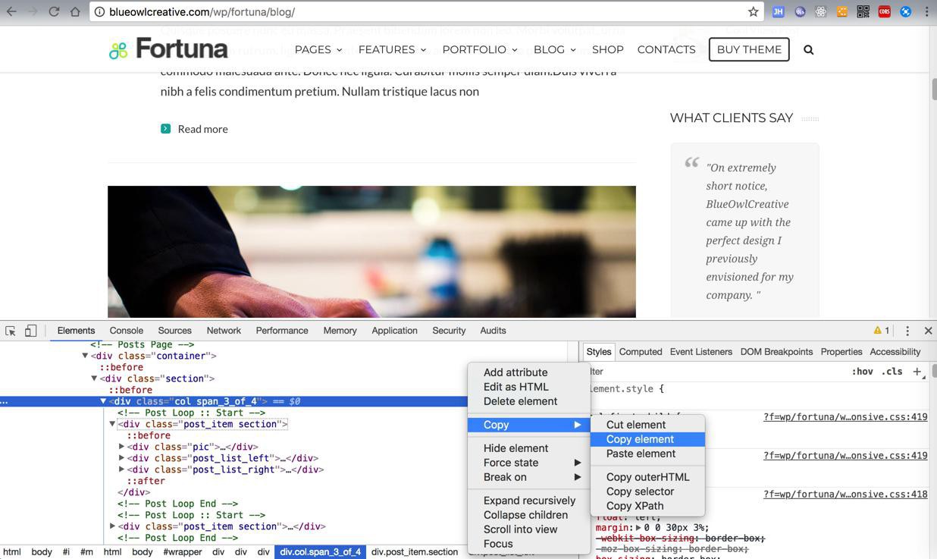
Task: Select #wrapper in the DOM breadcrumb
Action: 182,552
